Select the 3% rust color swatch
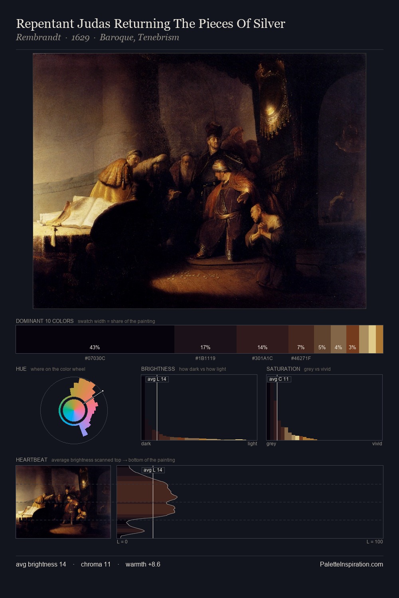 click(x=353, y=339)
